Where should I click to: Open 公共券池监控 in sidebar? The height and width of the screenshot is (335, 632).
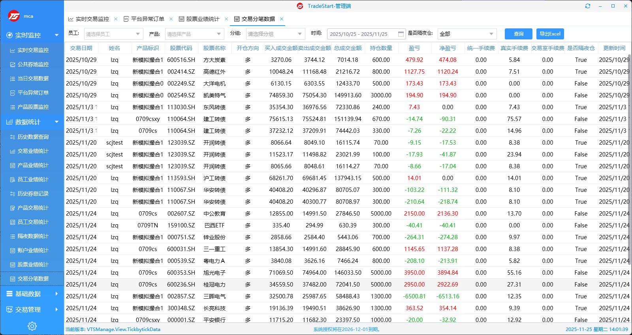tap(32, 64)
